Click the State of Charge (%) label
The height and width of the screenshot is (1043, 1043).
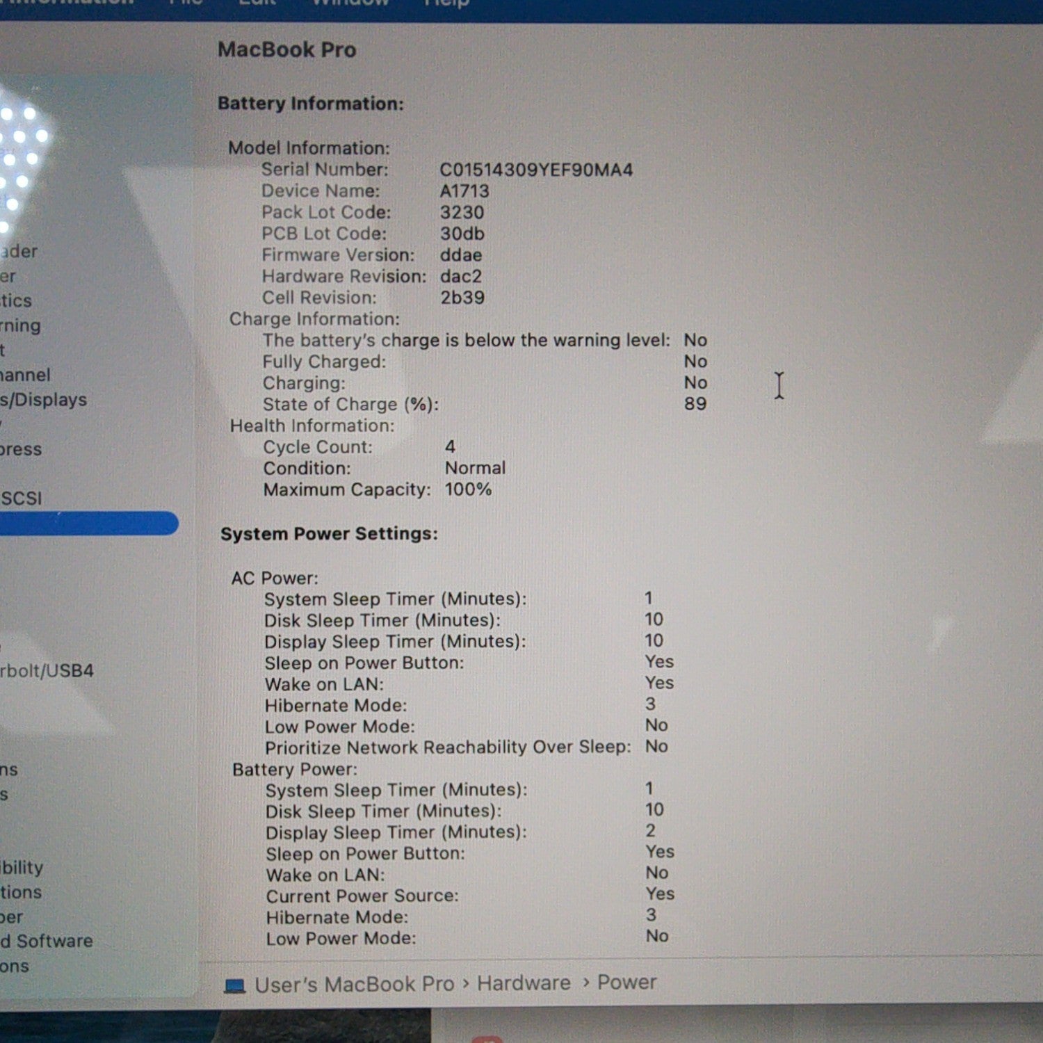350,405
